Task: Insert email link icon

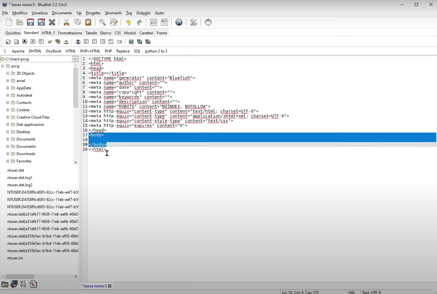Action: coord(119,42)
